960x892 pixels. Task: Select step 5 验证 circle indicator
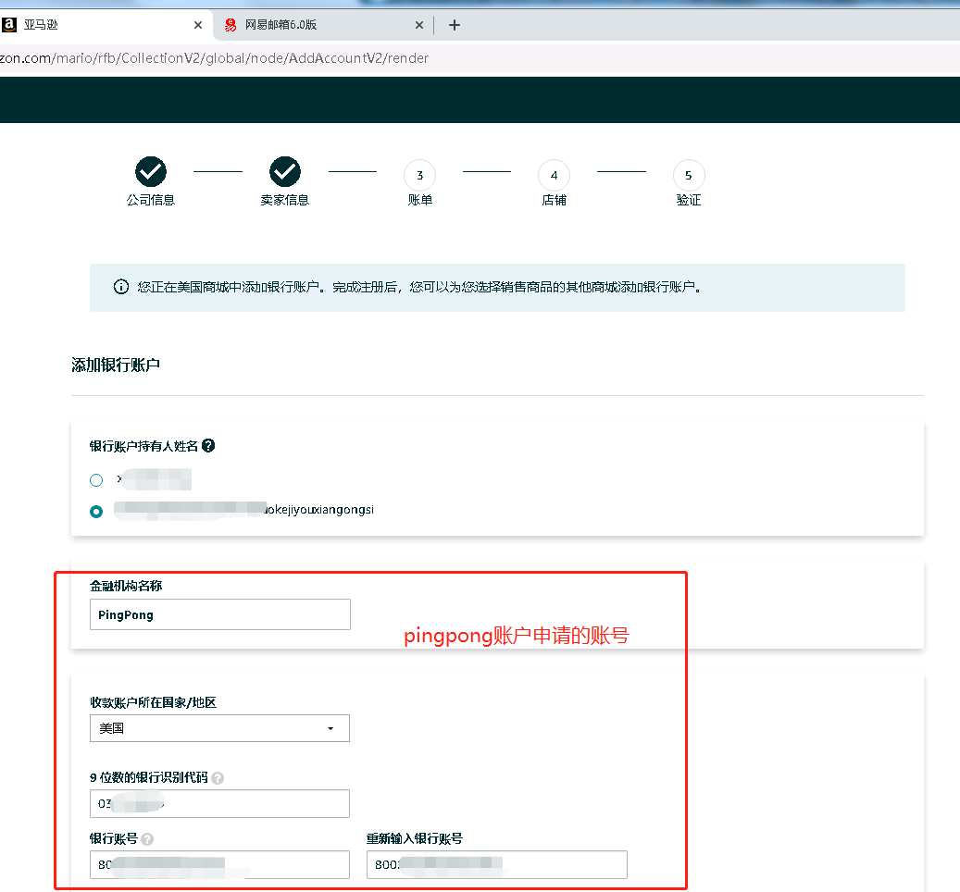pos(689,175)
